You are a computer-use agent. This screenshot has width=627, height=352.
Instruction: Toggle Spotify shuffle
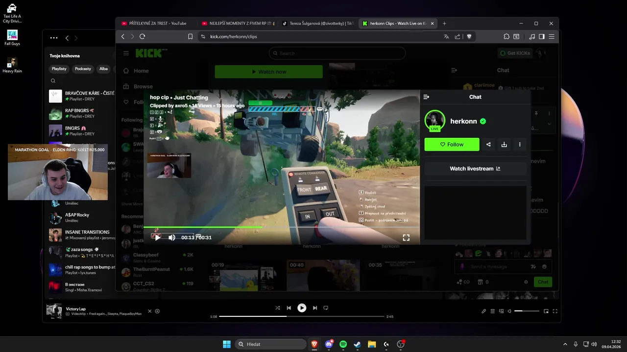click(278, 308)
